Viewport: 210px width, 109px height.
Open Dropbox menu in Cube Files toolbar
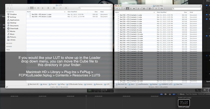coord(150,8)
